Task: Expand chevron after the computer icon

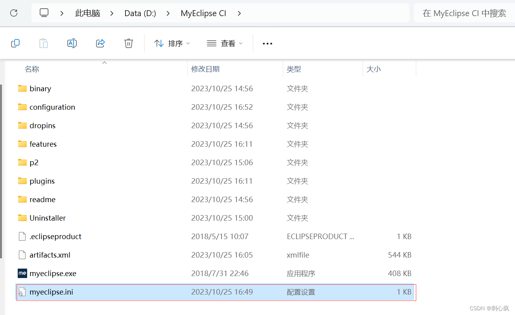Action: (x=62, y=13)
